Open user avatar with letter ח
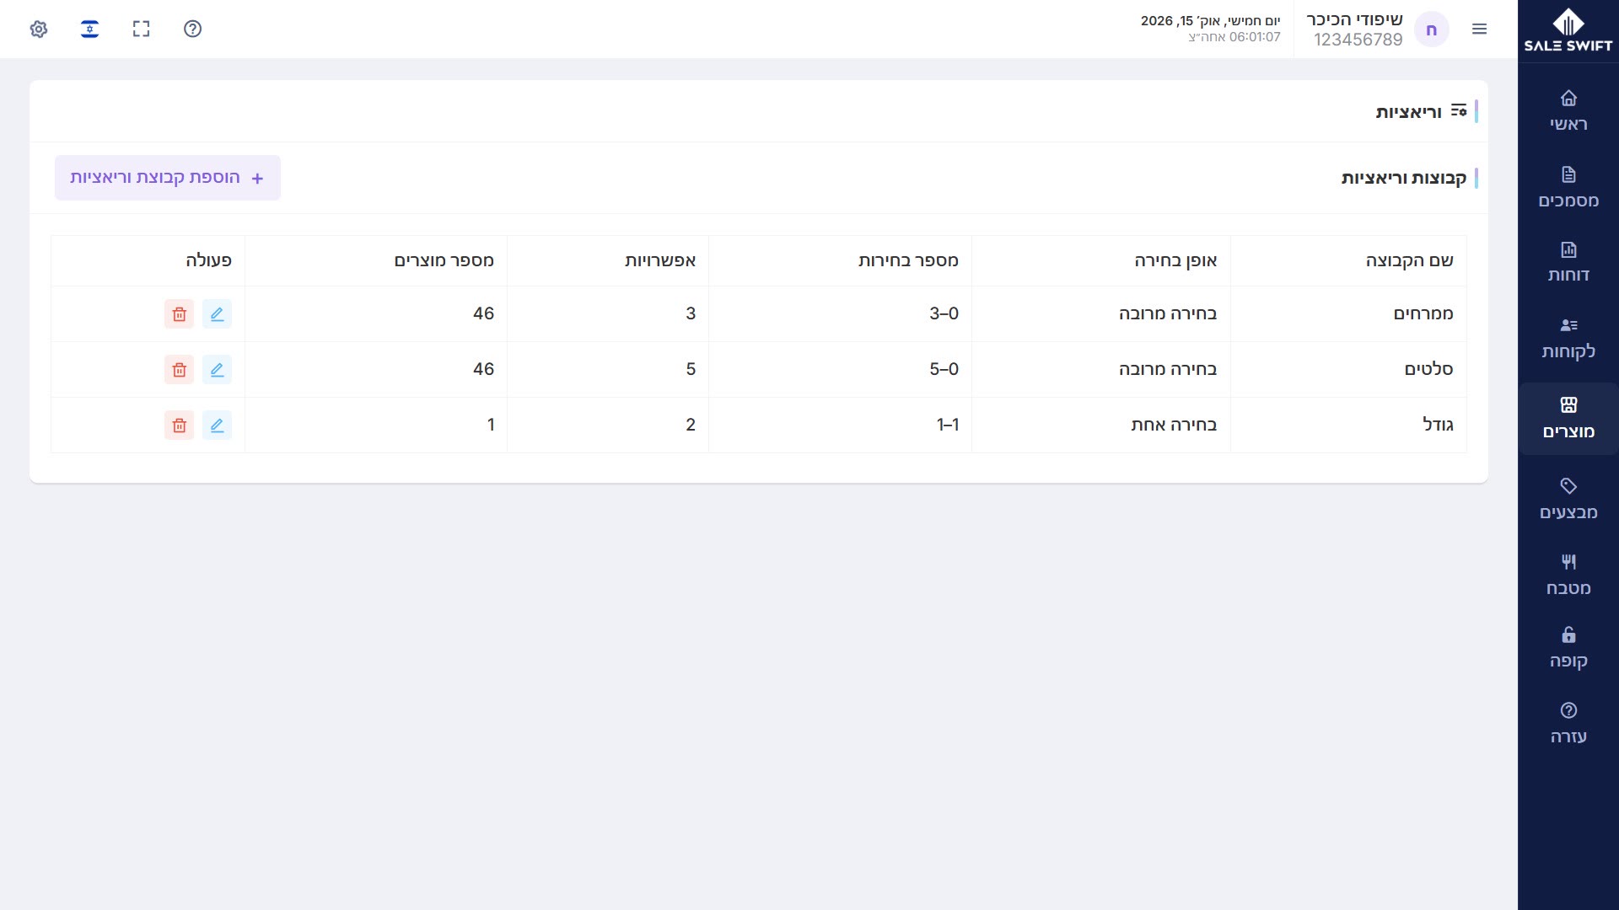Image resolution: width=1619 pixels, height=910 pixels. 1431,29
